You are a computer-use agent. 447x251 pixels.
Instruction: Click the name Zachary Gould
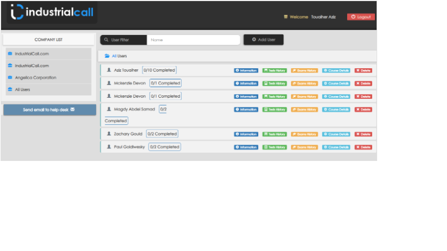click(x=128, y=134)
